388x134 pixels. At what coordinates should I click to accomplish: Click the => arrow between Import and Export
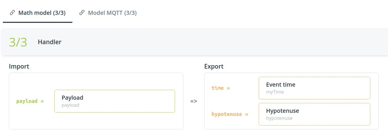(x=194, y=101)
